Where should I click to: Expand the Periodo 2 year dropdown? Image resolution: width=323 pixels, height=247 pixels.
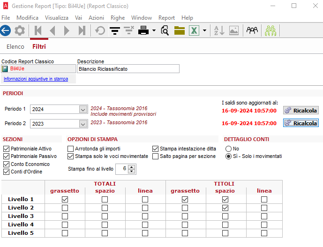coord(83,124)
